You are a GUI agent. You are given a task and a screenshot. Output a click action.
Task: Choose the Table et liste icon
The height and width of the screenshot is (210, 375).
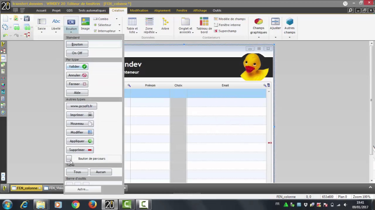[132, 22]
